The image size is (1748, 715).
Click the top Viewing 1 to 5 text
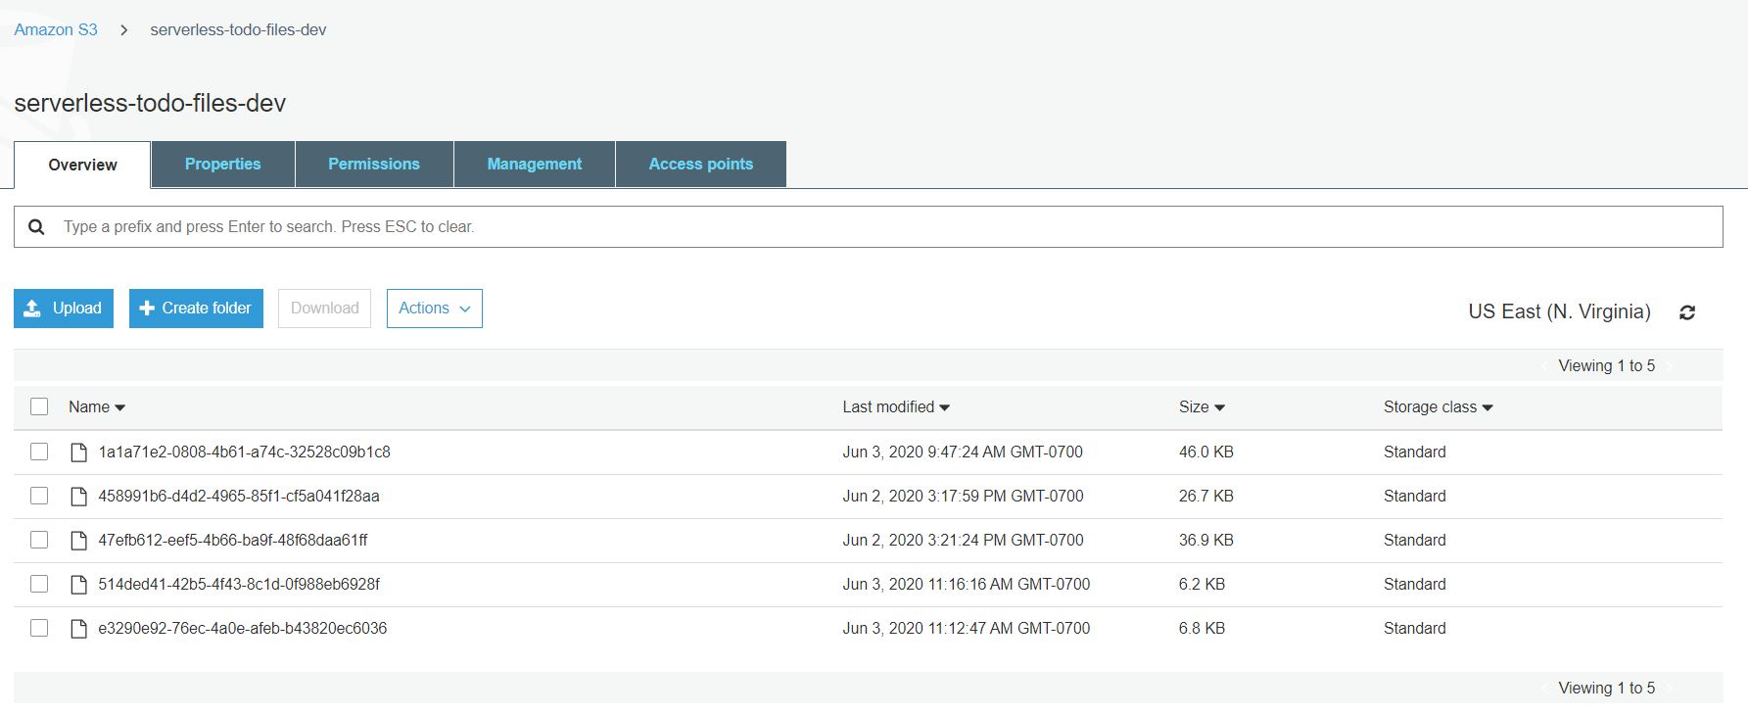click(x=1607, y=365)
